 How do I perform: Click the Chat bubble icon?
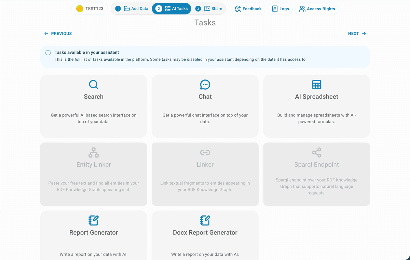coord(205,85)
